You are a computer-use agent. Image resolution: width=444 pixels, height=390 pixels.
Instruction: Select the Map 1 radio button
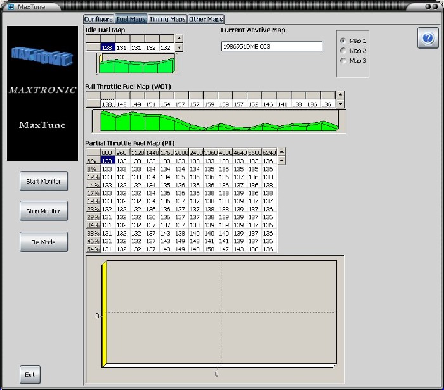(344, 41)
